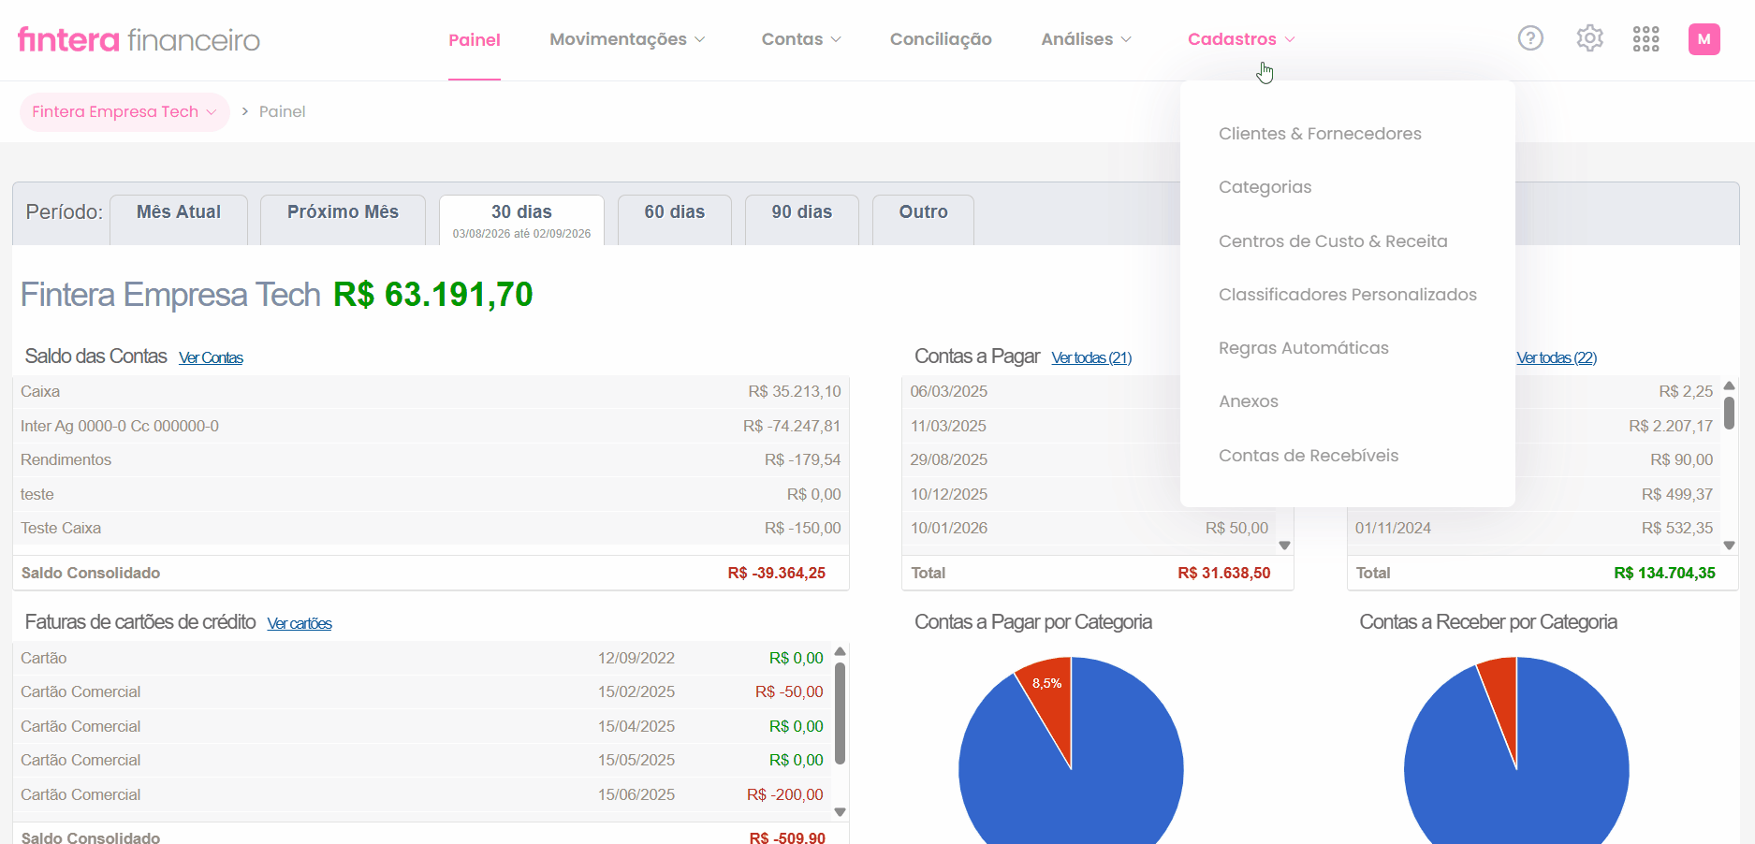Choose Regras Automáticas menu entry
Screen dimensions: 1755x844
(1303, 348)
